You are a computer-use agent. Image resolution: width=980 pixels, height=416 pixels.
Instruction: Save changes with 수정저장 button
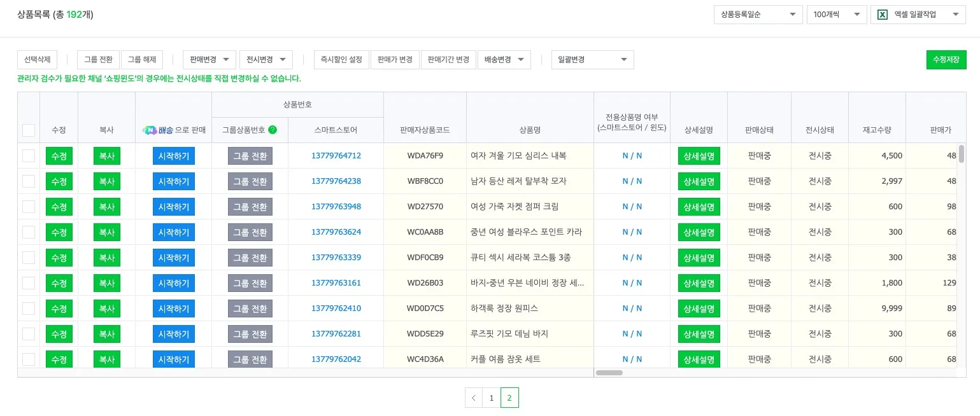[x=946, y=60]
